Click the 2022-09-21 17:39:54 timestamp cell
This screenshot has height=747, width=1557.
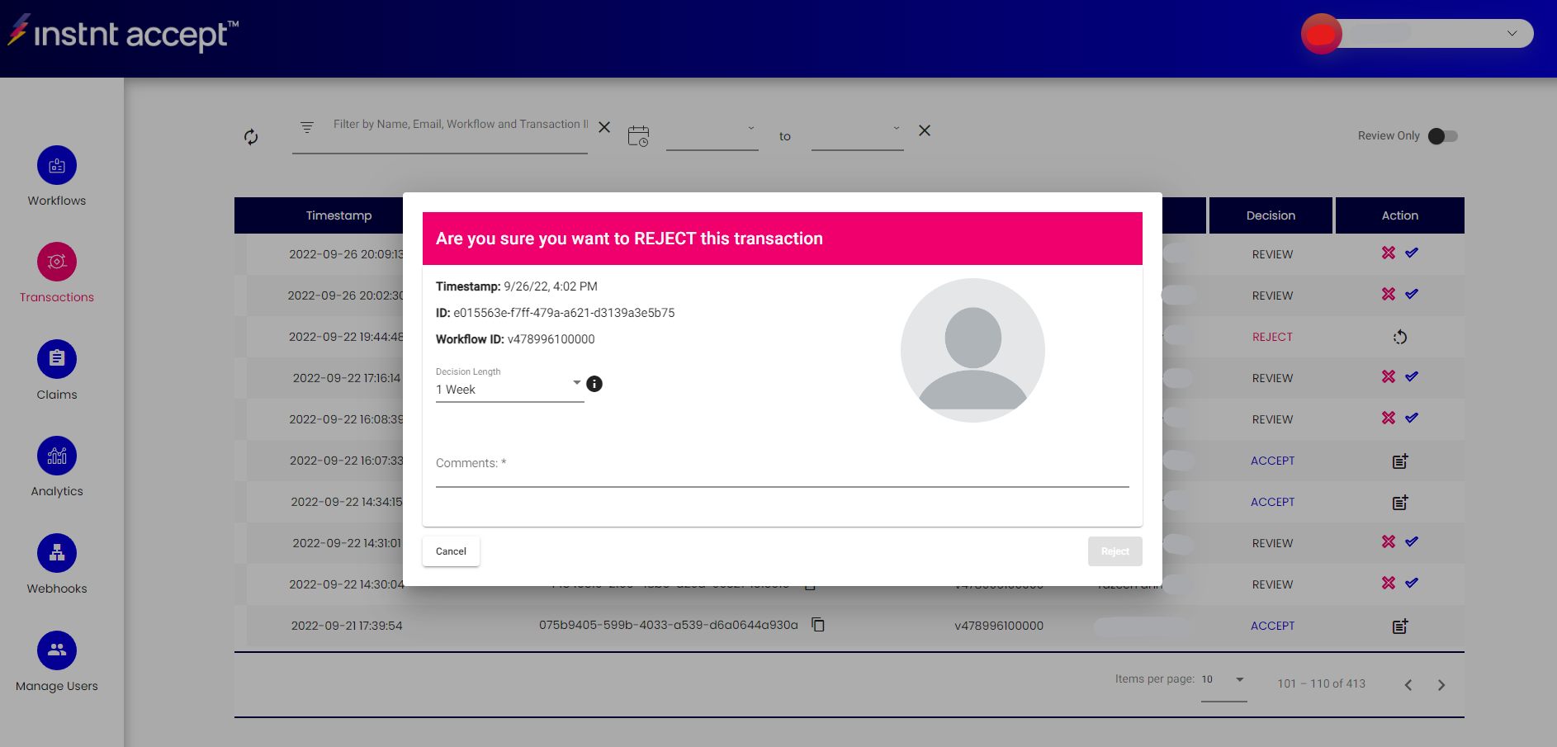(347, 626)
